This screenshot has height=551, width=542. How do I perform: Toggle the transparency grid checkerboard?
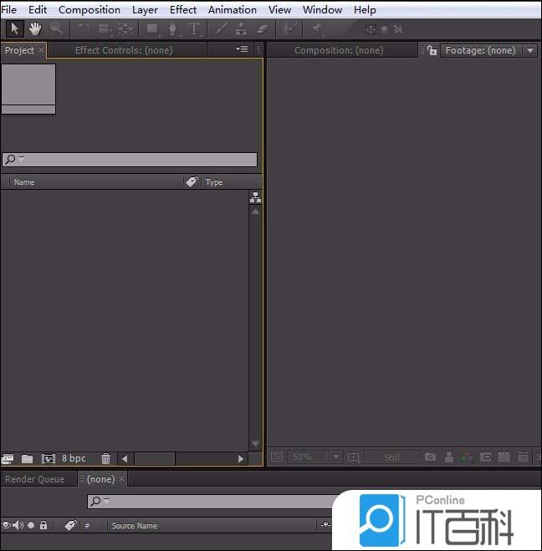point(504,457)
